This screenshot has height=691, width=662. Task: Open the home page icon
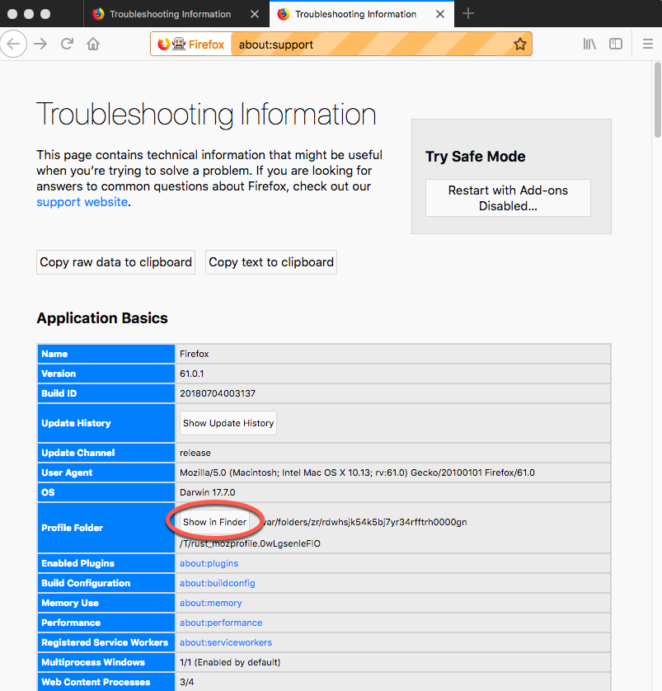(x=93, y=44)
